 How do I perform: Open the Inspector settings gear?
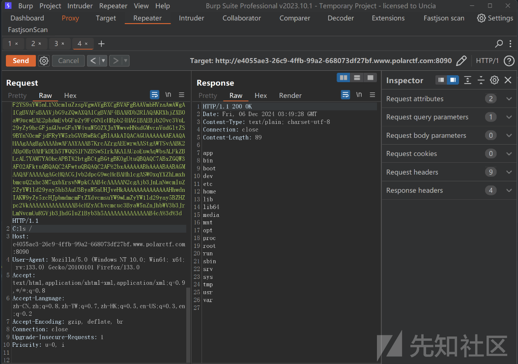[x=494, y=80]
